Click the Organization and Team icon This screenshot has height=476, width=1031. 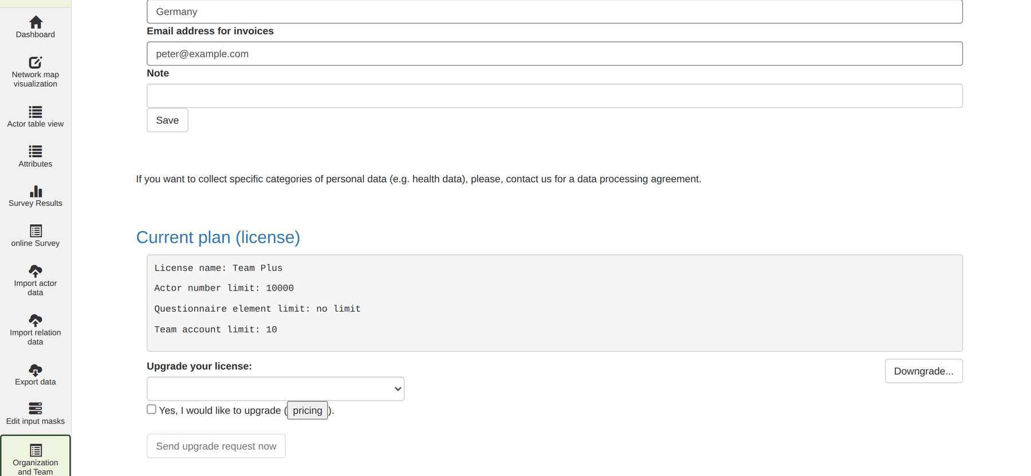click(x=36, y=450)
